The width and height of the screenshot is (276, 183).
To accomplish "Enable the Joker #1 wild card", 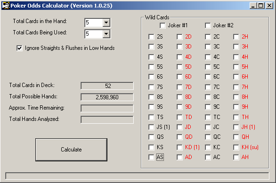I will coord(162,26).
